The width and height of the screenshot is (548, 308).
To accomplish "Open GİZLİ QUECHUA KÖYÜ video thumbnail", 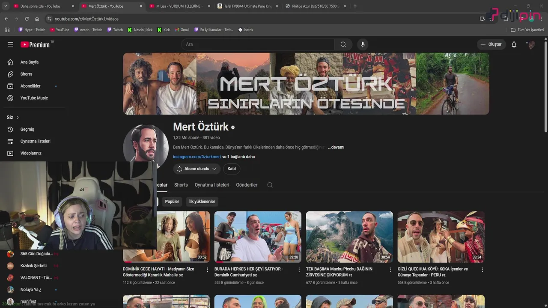I will pos(441,237).
